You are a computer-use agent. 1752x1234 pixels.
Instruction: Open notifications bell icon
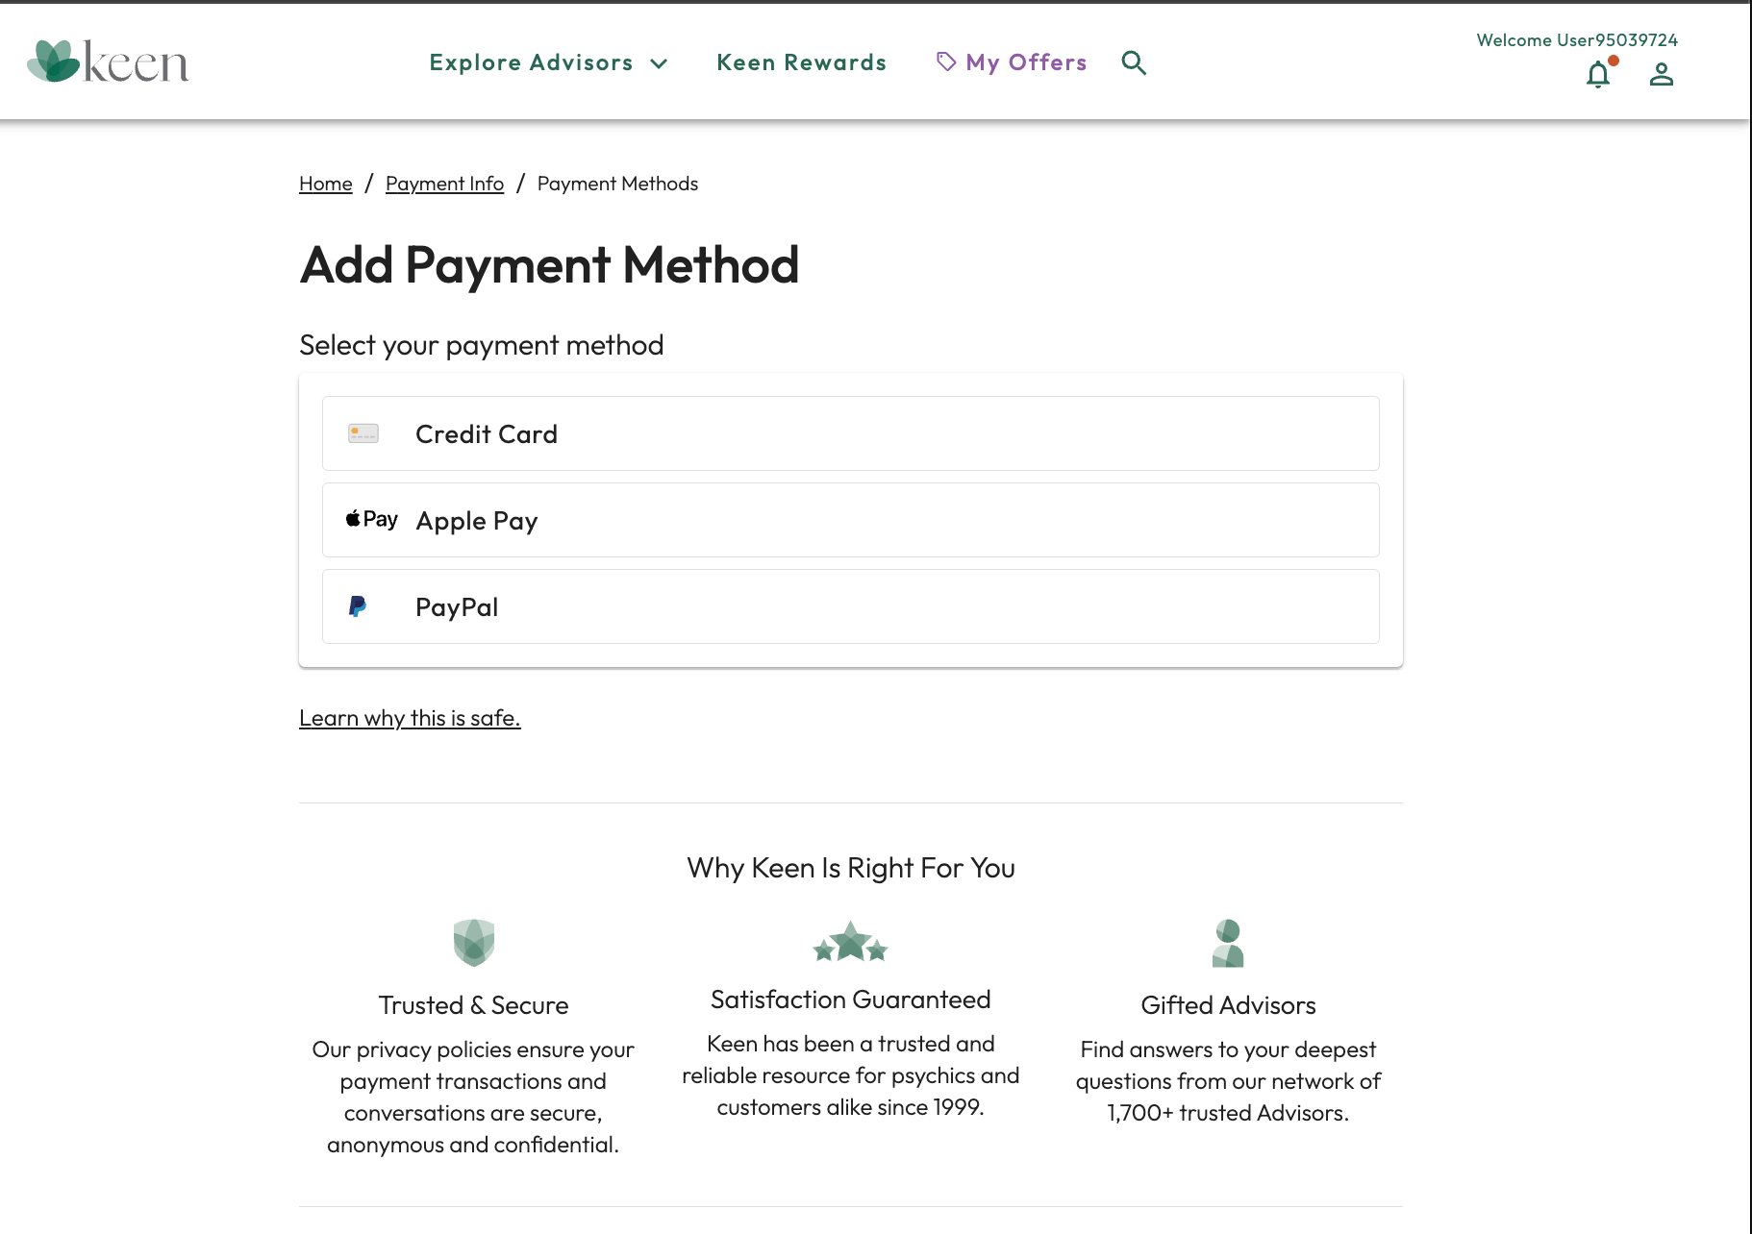pos(1598,74)
